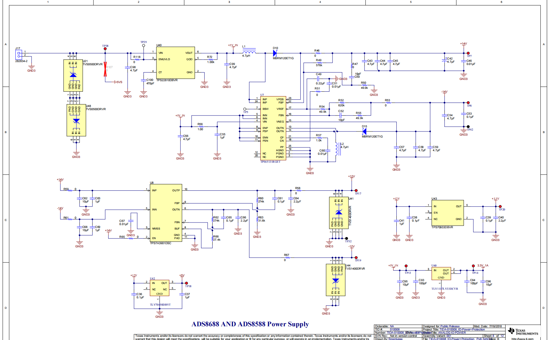Click the red X on resistor R127
The image size is (548, 340).
[105, 69]
